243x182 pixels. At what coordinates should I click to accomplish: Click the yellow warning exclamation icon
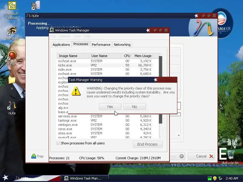point(76,91)
